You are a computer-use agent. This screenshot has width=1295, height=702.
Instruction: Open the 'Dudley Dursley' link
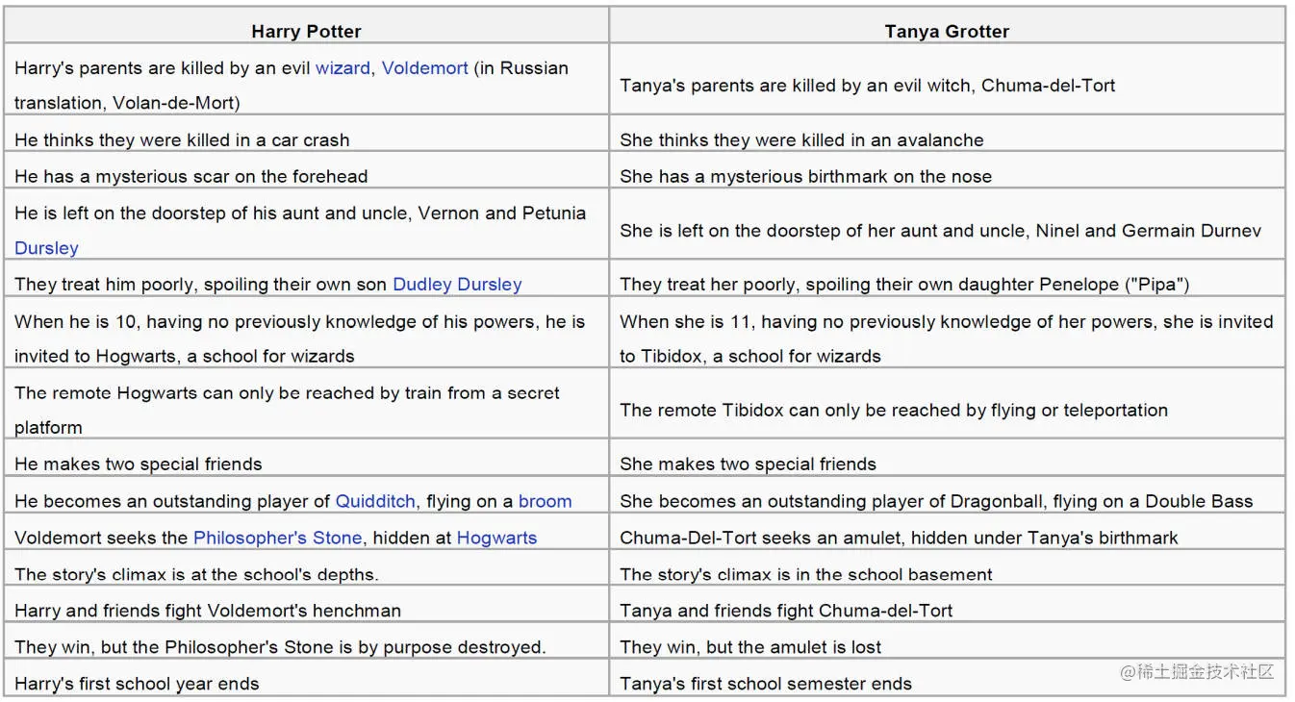(457, 285)
